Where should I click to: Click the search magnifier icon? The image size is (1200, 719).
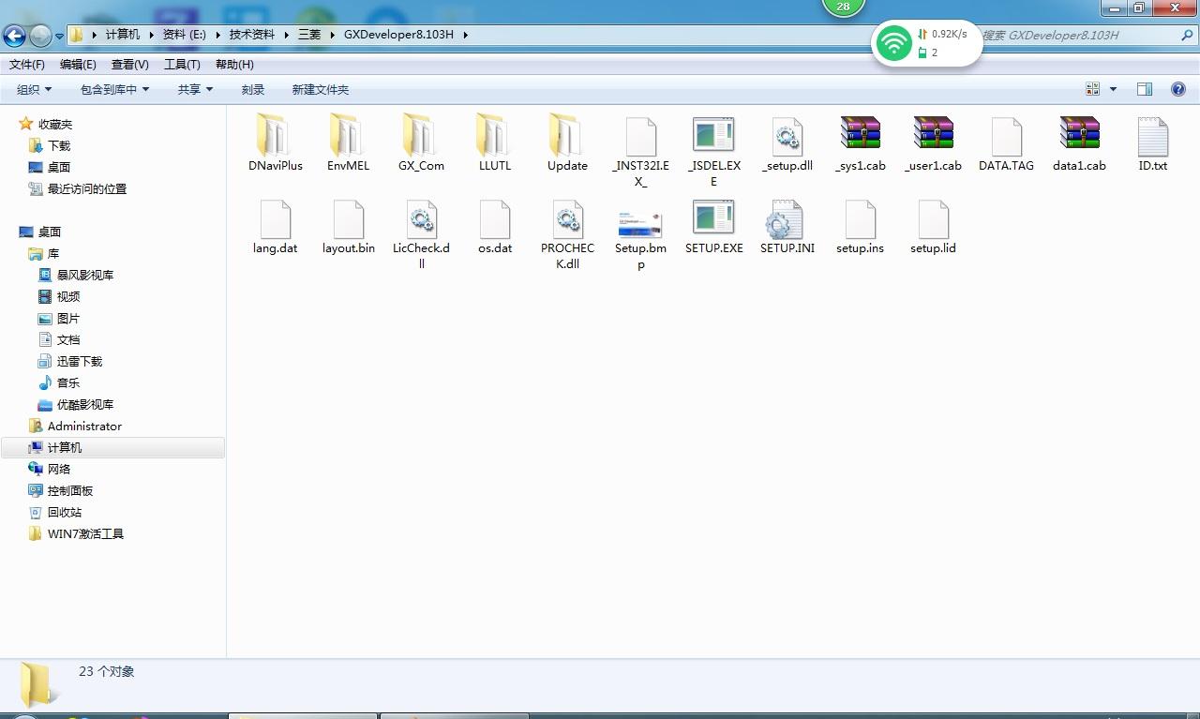1187,35
